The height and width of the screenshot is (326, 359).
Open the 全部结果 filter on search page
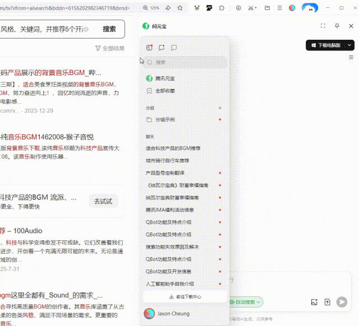110,48
